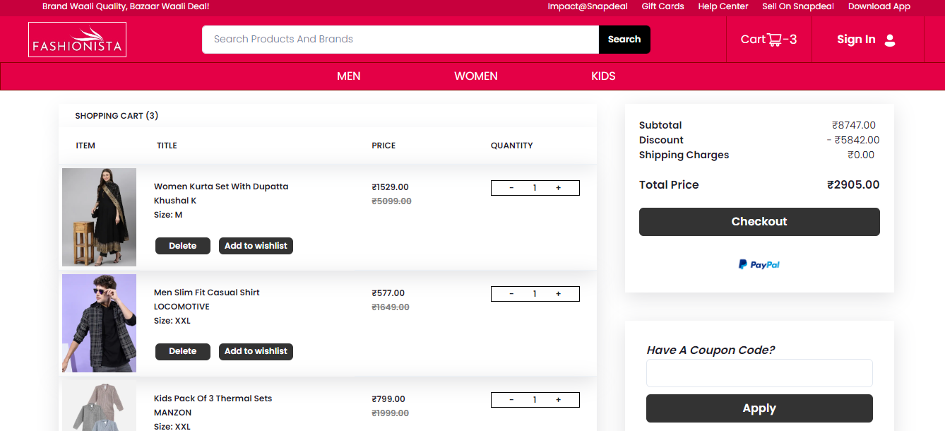Click brand name MANZON
Viewport: 945px width, 431px height.
172,413
